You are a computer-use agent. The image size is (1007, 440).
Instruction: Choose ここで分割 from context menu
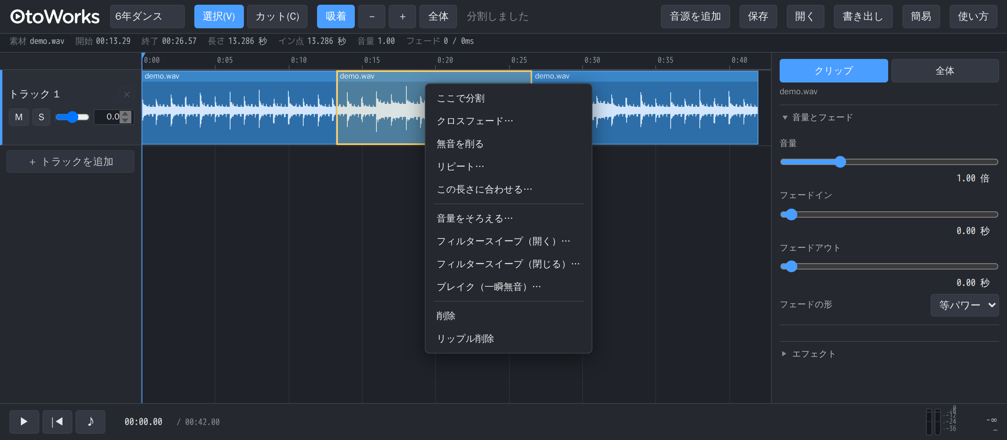click(x=508, y=98)
